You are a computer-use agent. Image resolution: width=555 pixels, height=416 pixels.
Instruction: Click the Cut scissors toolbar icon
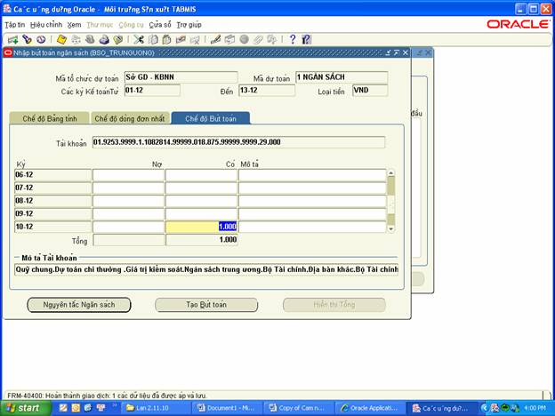pyautogui.click(x=139, y=40)
